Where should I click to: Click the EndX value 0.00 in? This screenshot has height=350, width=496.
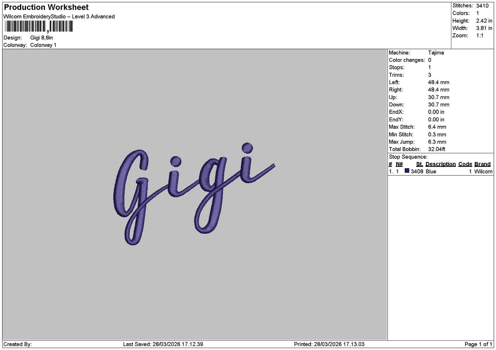436,112
